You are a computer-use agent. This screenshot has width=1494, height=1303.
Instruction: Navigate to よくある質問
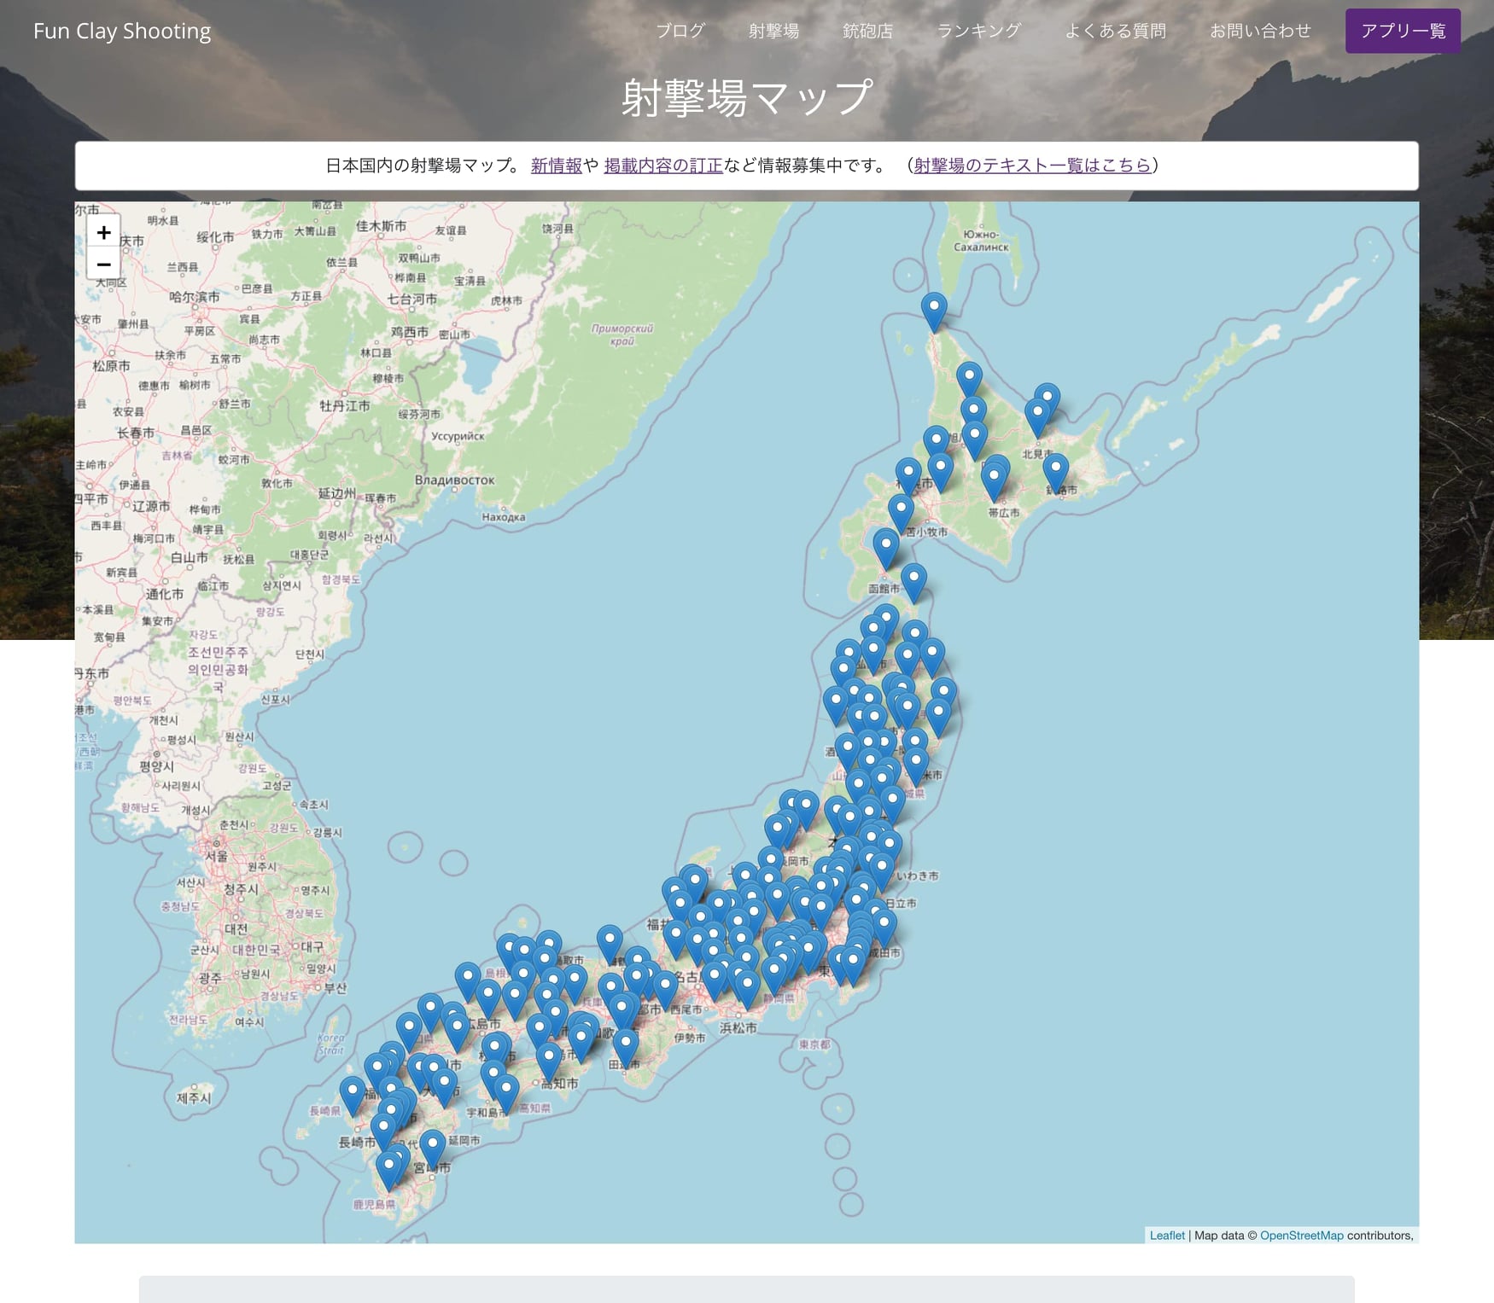click(1115, 31)
